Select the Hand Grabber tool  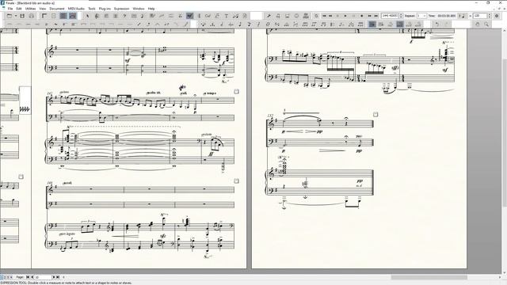pyautogui.click(x=478, y=25)
